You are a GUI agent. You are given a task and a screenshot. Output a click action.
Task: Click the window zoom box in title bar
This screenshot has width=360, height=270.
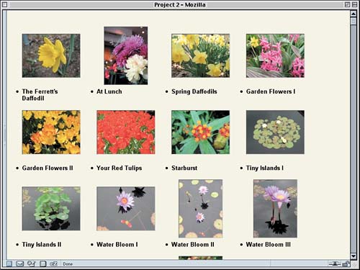coord(347,4)
